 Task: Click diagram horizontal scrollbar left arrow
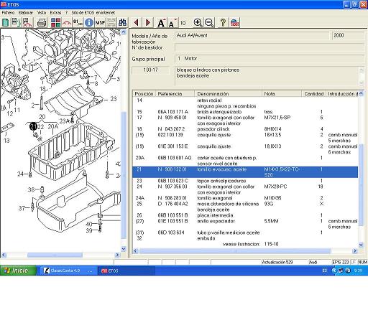click(4, 255)
